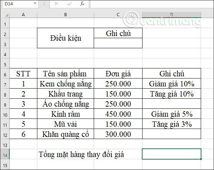Screen dimensions: 214x170
Task: Select row 6 header
Action: click(x=5, y=73)
